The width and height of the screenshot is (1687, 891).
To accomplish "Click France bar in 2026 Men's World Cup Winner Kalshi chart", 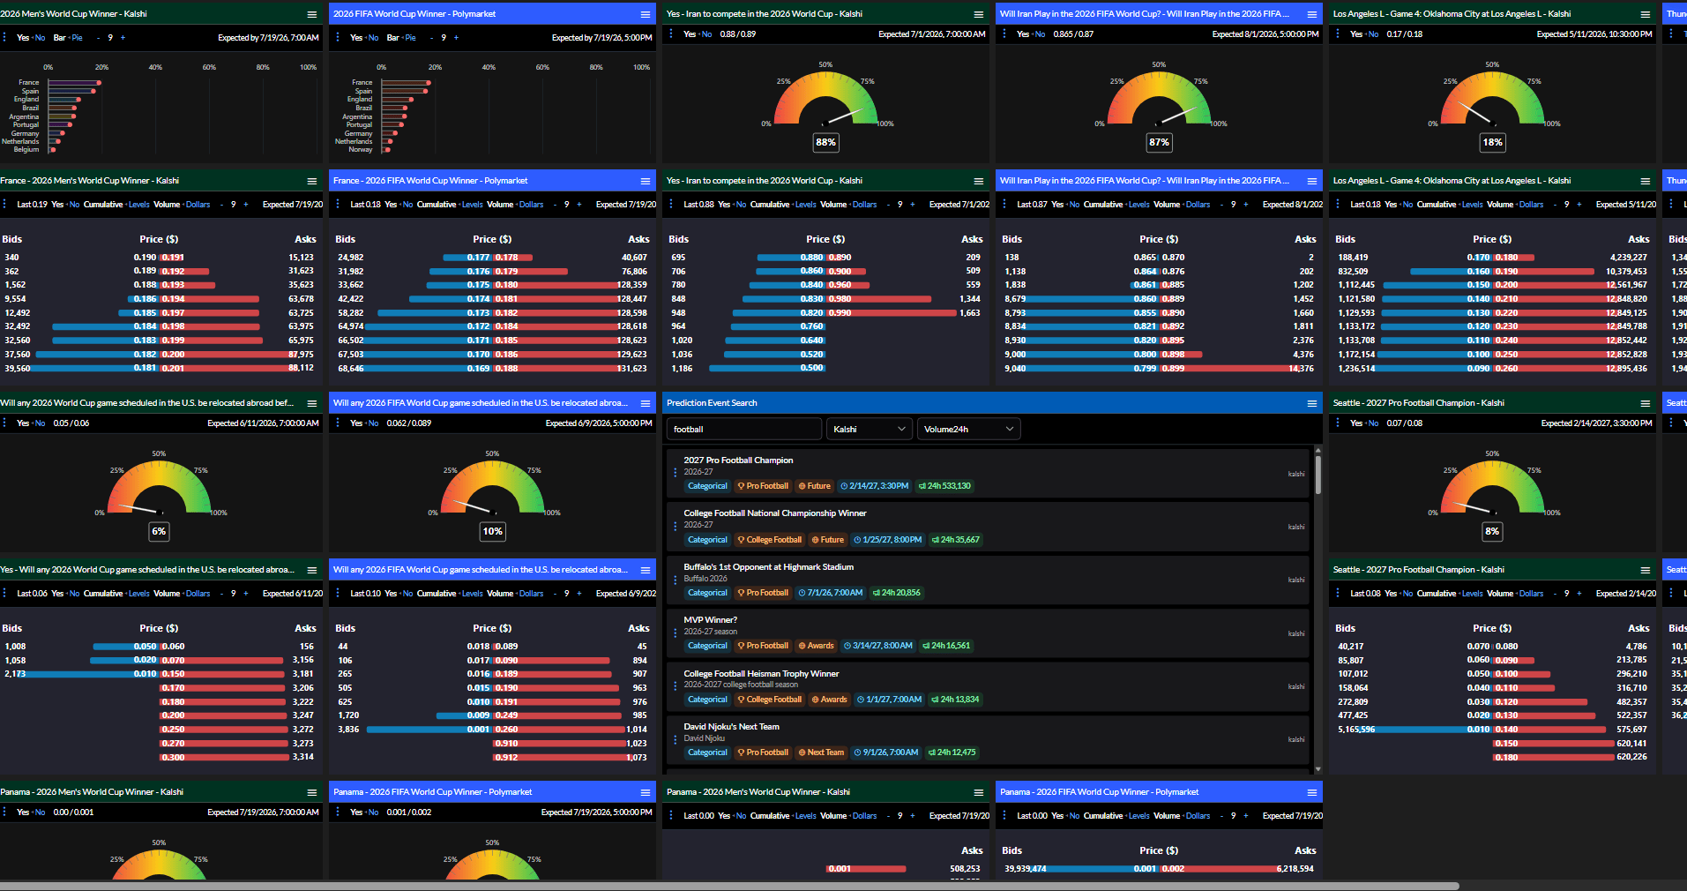I will [73, 83].
